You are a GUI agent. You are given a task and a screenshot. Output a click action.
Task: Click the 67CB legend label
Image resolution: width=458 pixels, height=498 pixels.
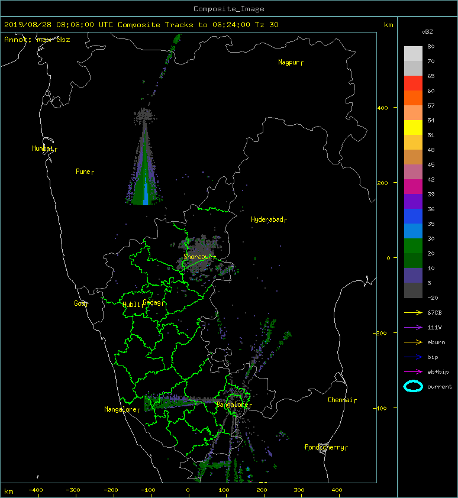(x=434, y=313)
